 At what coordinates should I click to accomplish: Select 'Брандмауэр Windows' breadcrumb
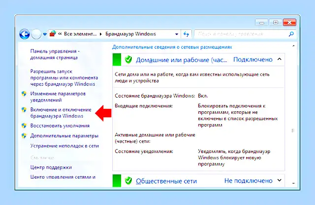coord(130,34)
